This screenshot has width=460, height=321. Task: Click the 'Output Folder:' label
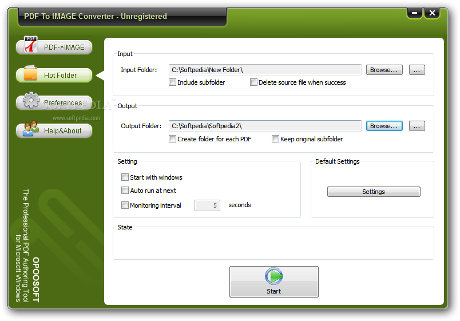pyautogui.click(x=141, y=126)
